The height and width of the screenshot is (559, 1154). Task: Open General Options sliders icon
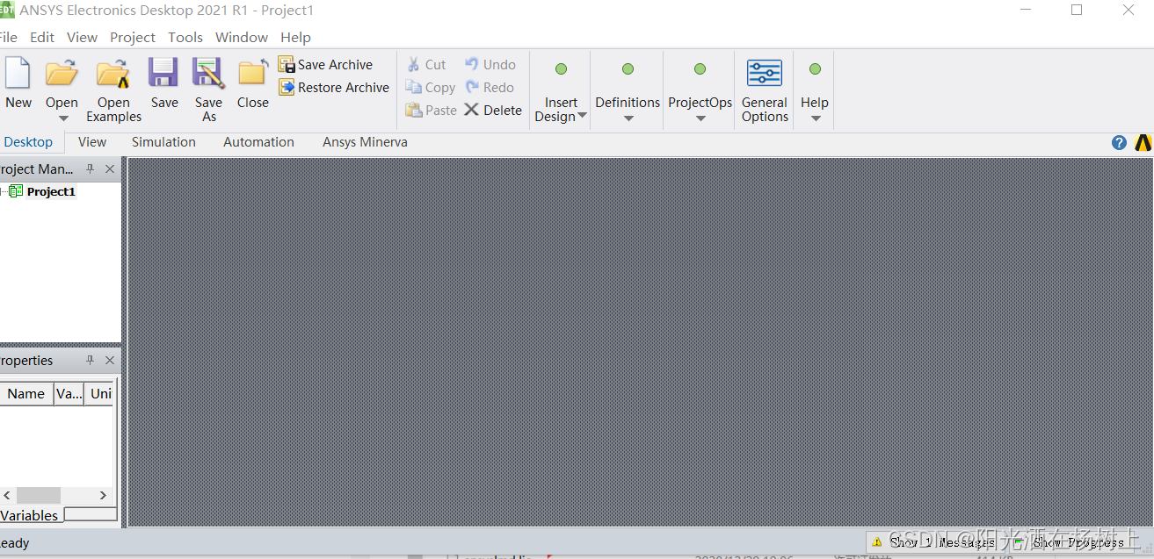click(765, 74)
